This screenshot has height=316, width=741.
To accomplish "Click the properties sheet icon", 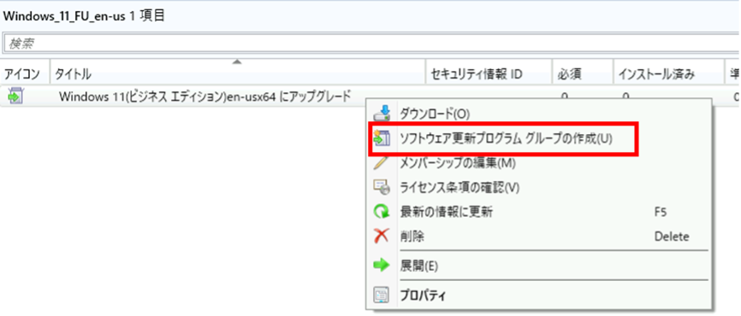I will 382,296.
